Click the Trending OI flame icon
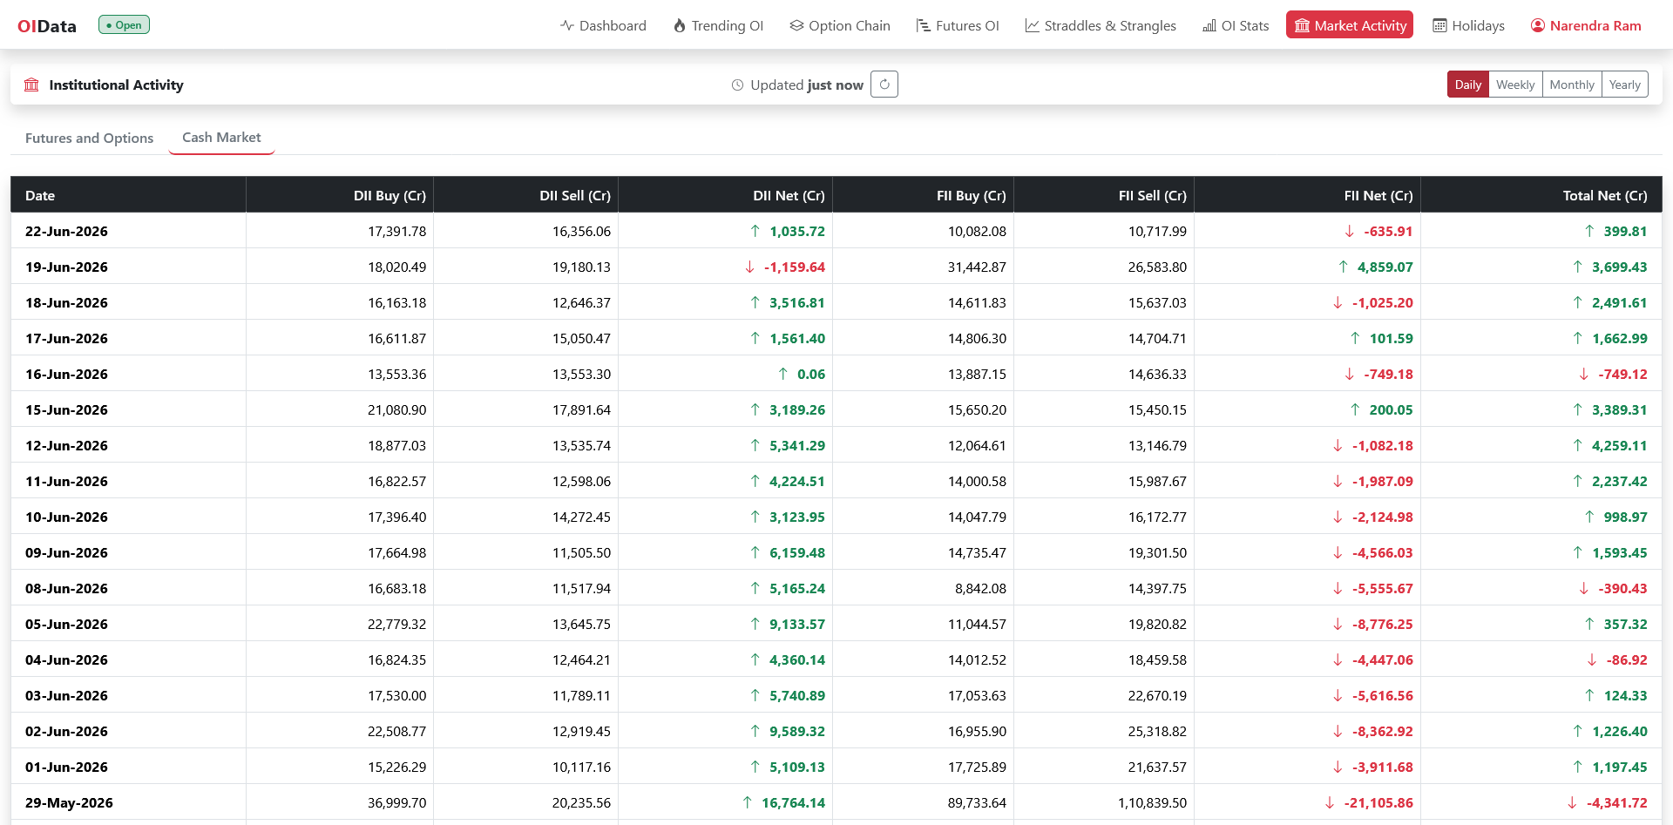Viewport: 1673px width, 825px height. [x=680, y=25]
